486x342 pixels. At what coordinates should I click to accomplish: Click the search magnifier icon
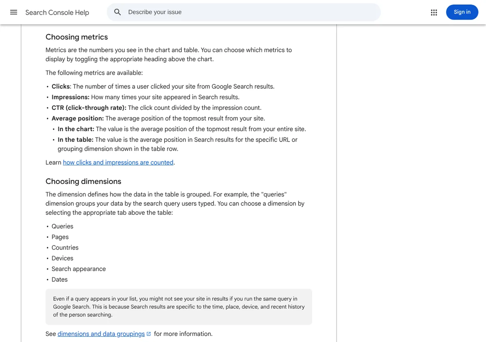coord(117,12)
